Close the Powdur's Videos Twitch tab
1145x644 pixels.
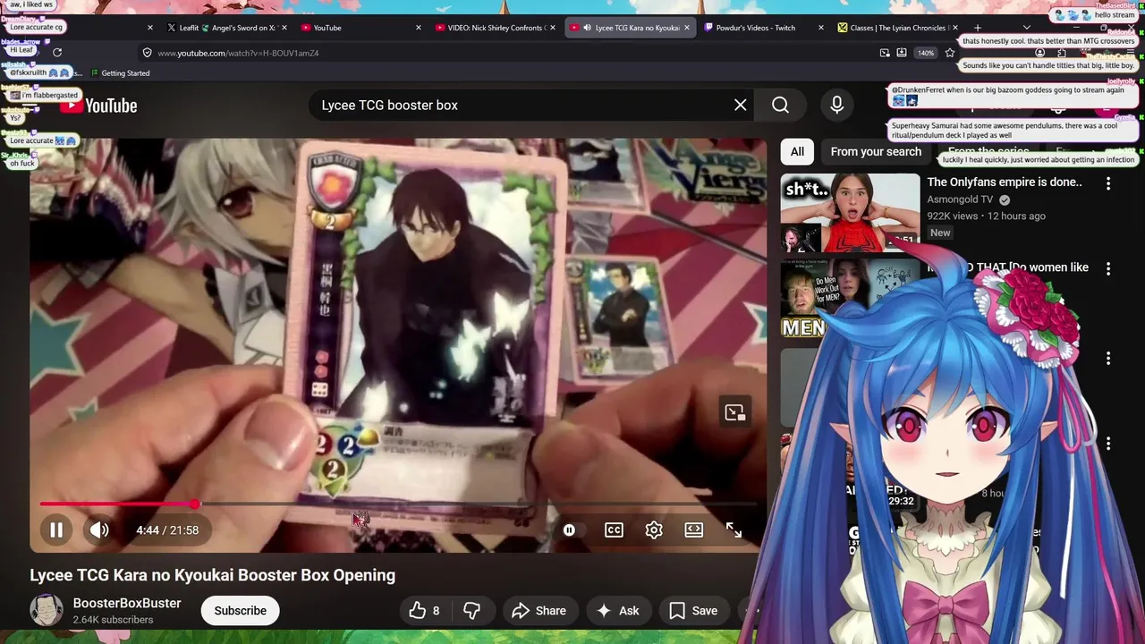click(x=821, y=28)
